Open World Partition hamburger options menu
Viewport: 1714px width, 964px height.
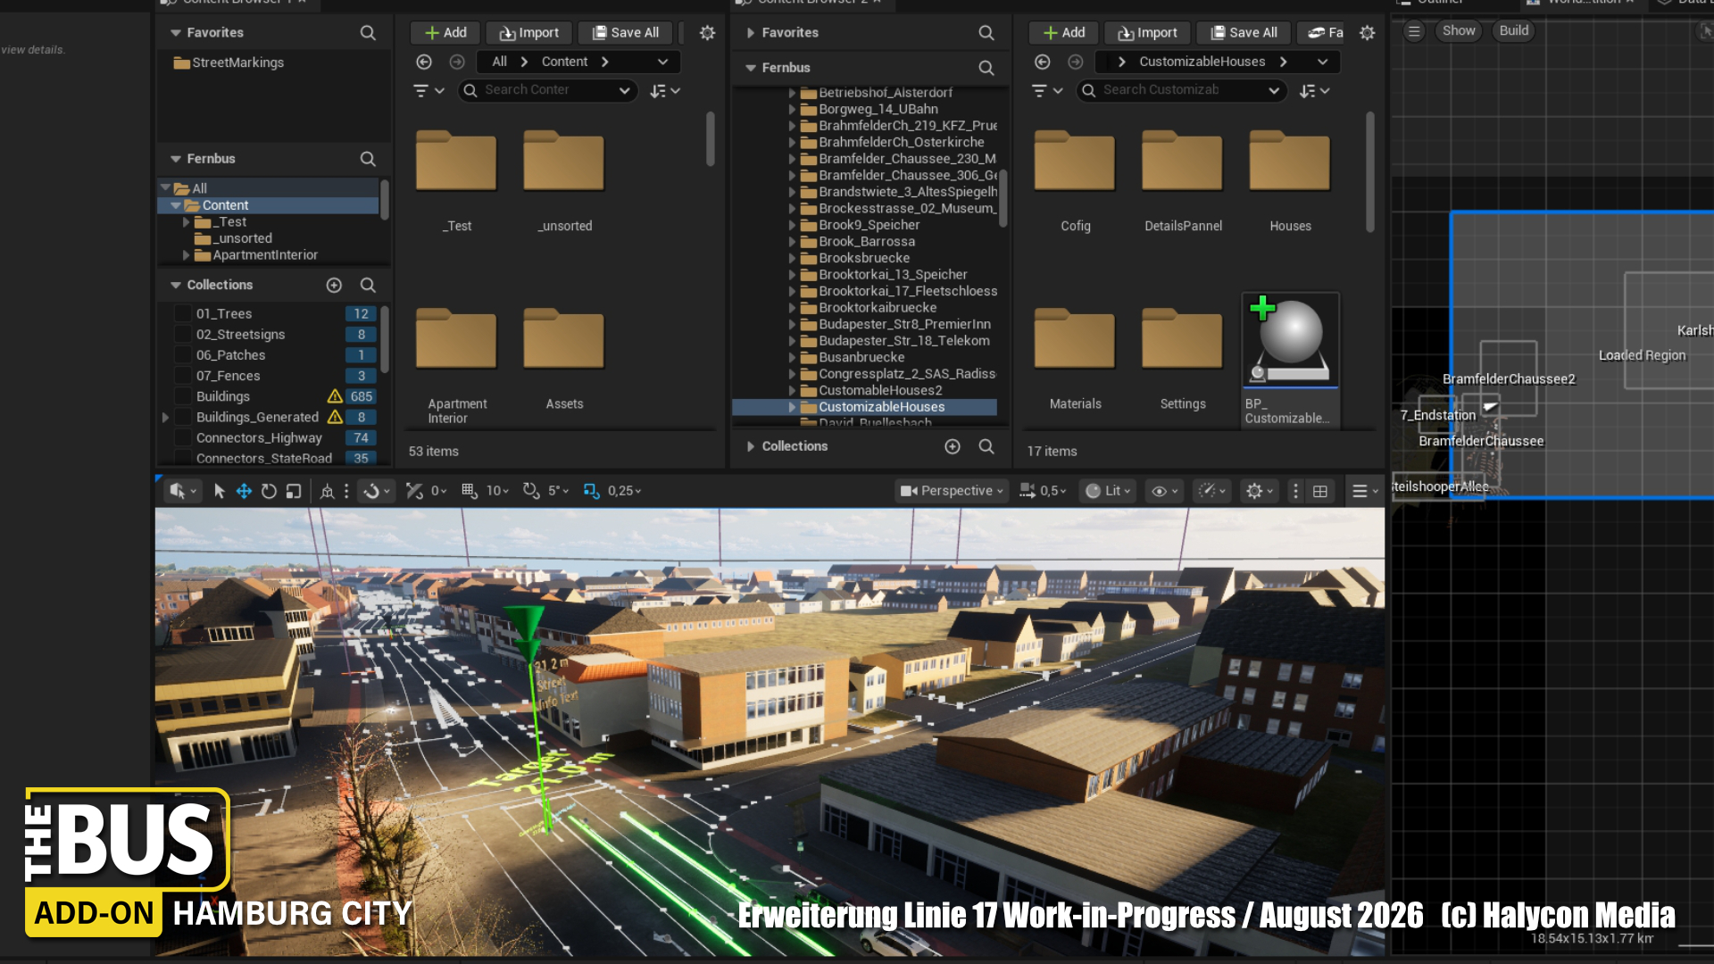click(x=1414, y=31)
